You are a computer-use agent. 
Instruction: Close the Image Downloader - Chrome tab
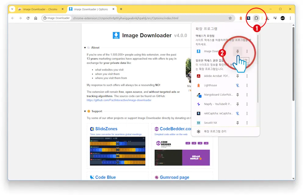[x=63, y=9]
